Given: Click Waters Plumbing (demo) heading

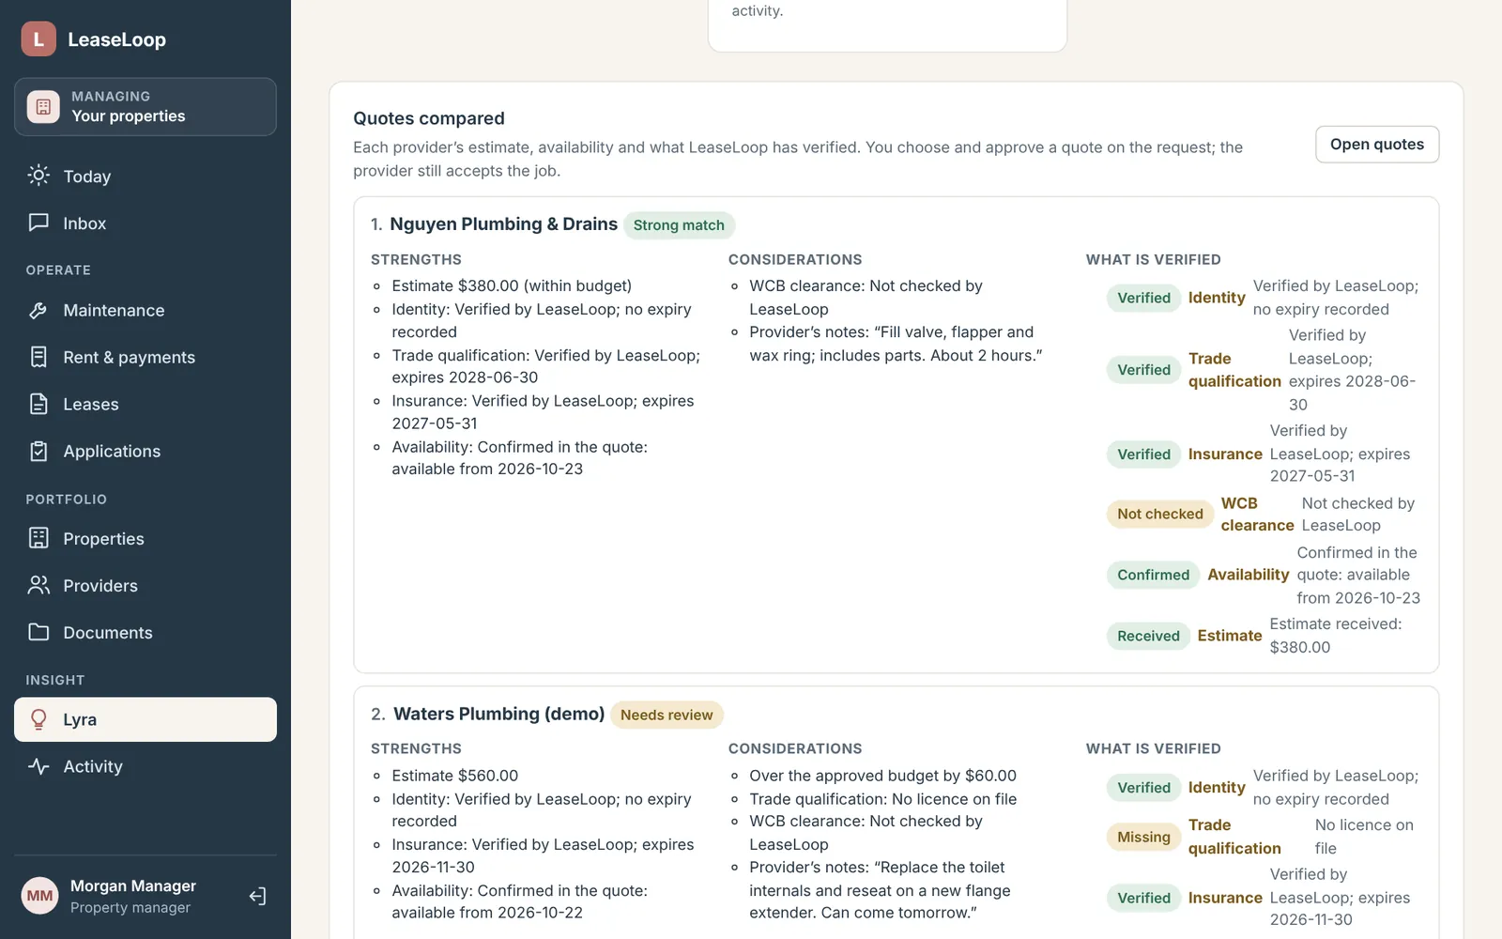Looking at the screenshot, I should (498, 714).
